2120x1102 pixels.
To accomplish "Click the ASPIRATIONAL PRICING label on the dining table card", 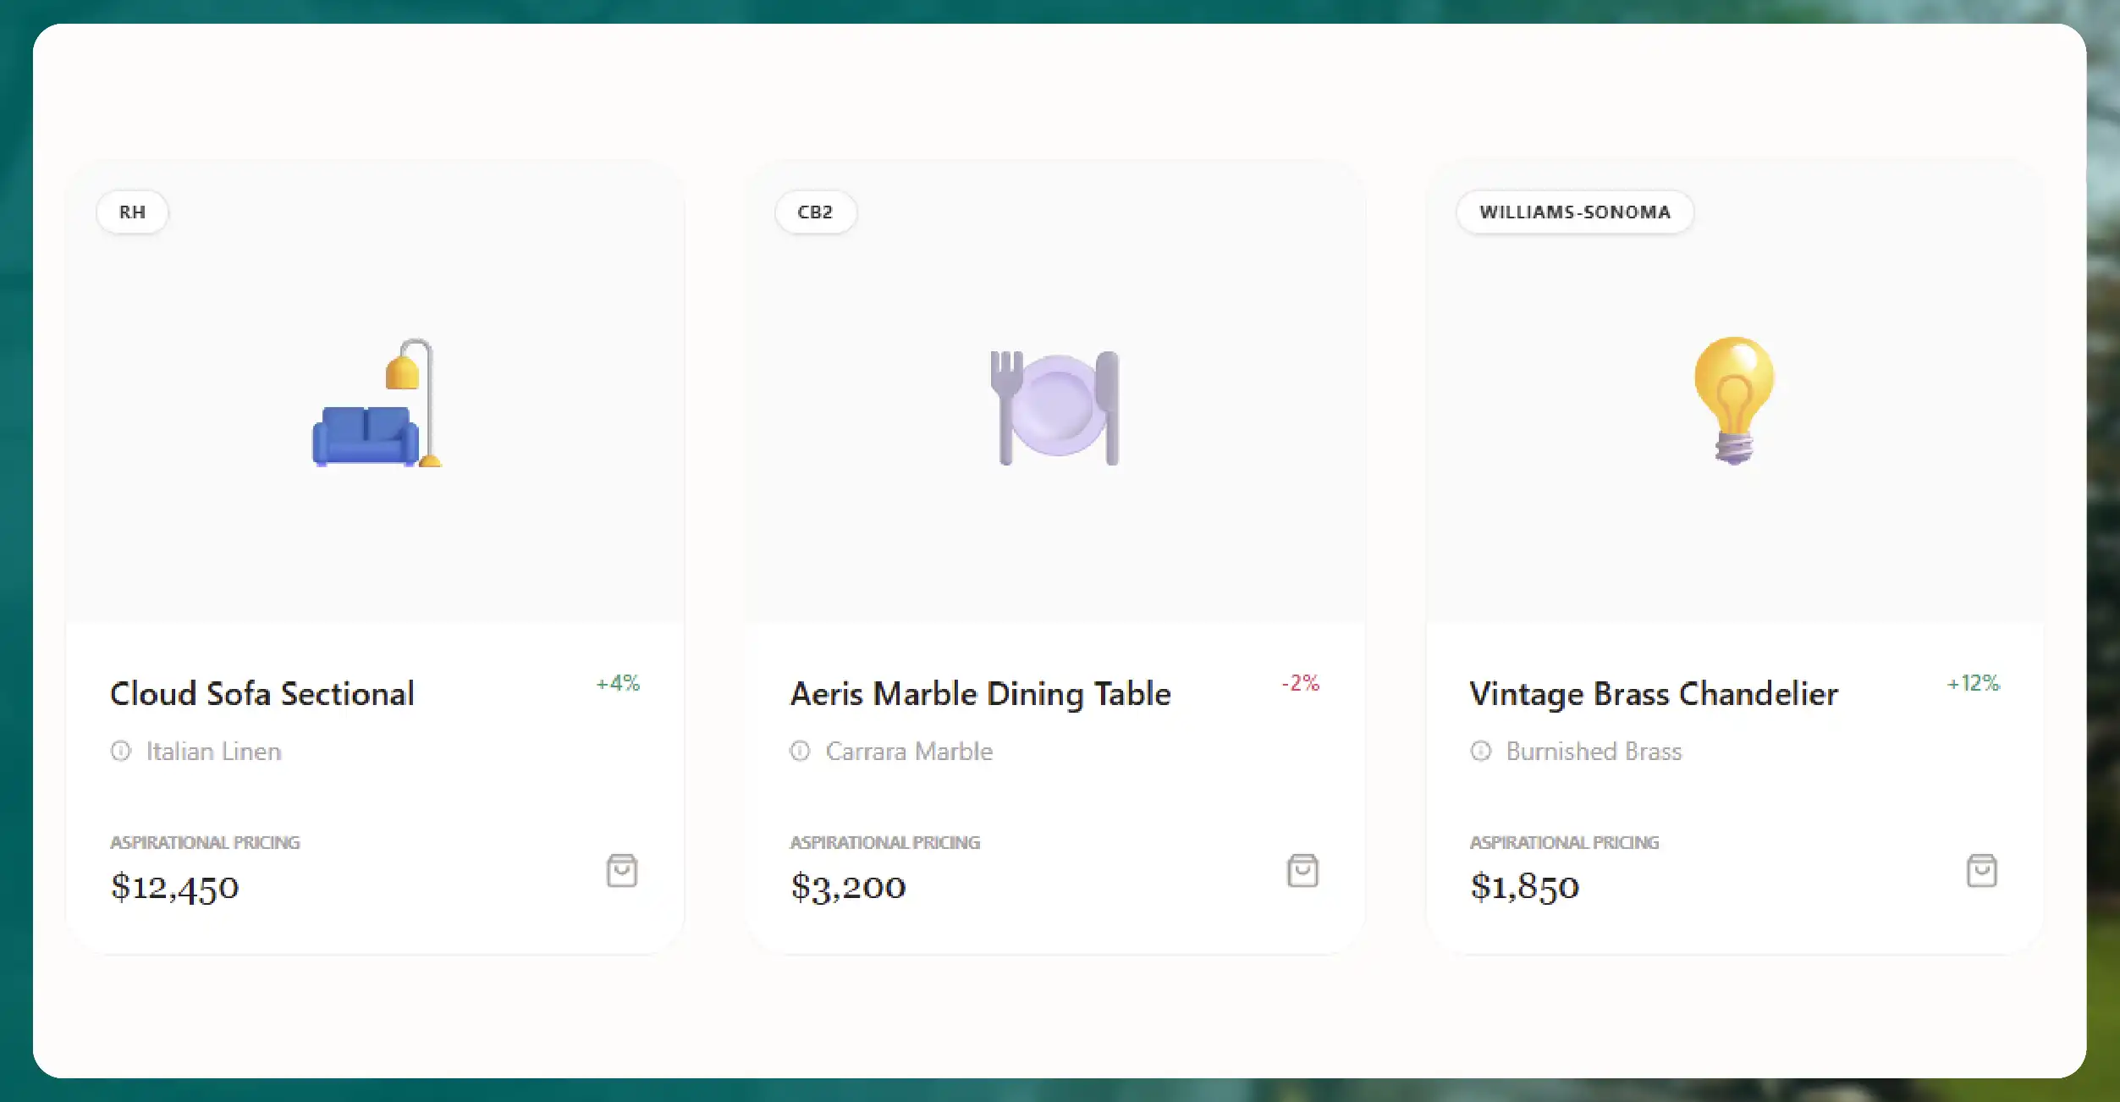I will [884, 842].
